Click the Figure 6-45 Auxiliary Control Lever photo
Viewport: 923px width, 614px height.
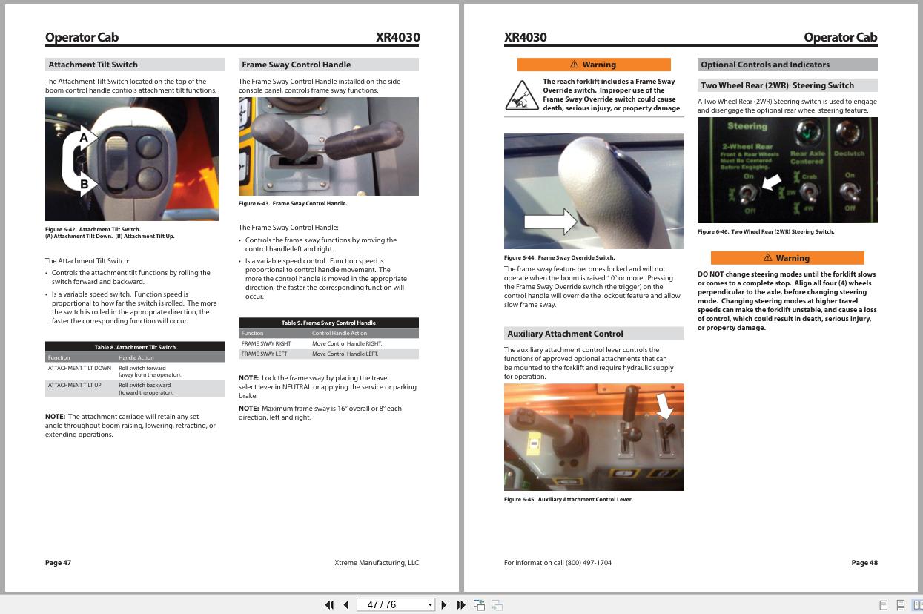tap(593, 437)
